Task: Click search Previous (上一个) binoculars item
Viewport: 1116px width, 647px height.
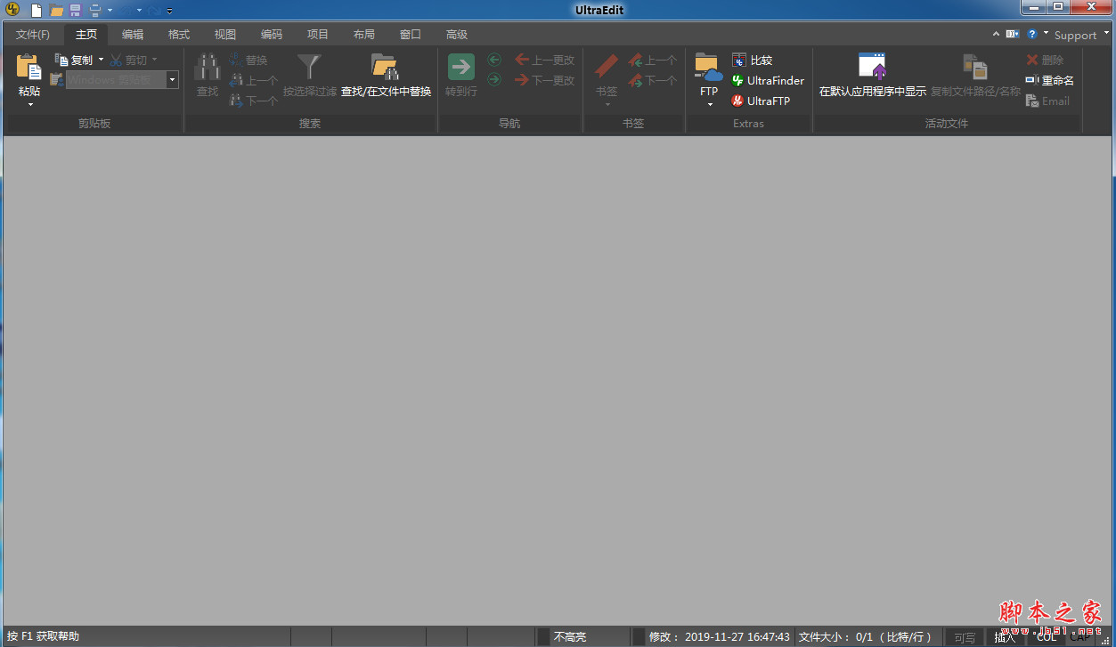Action: (254, 80)
